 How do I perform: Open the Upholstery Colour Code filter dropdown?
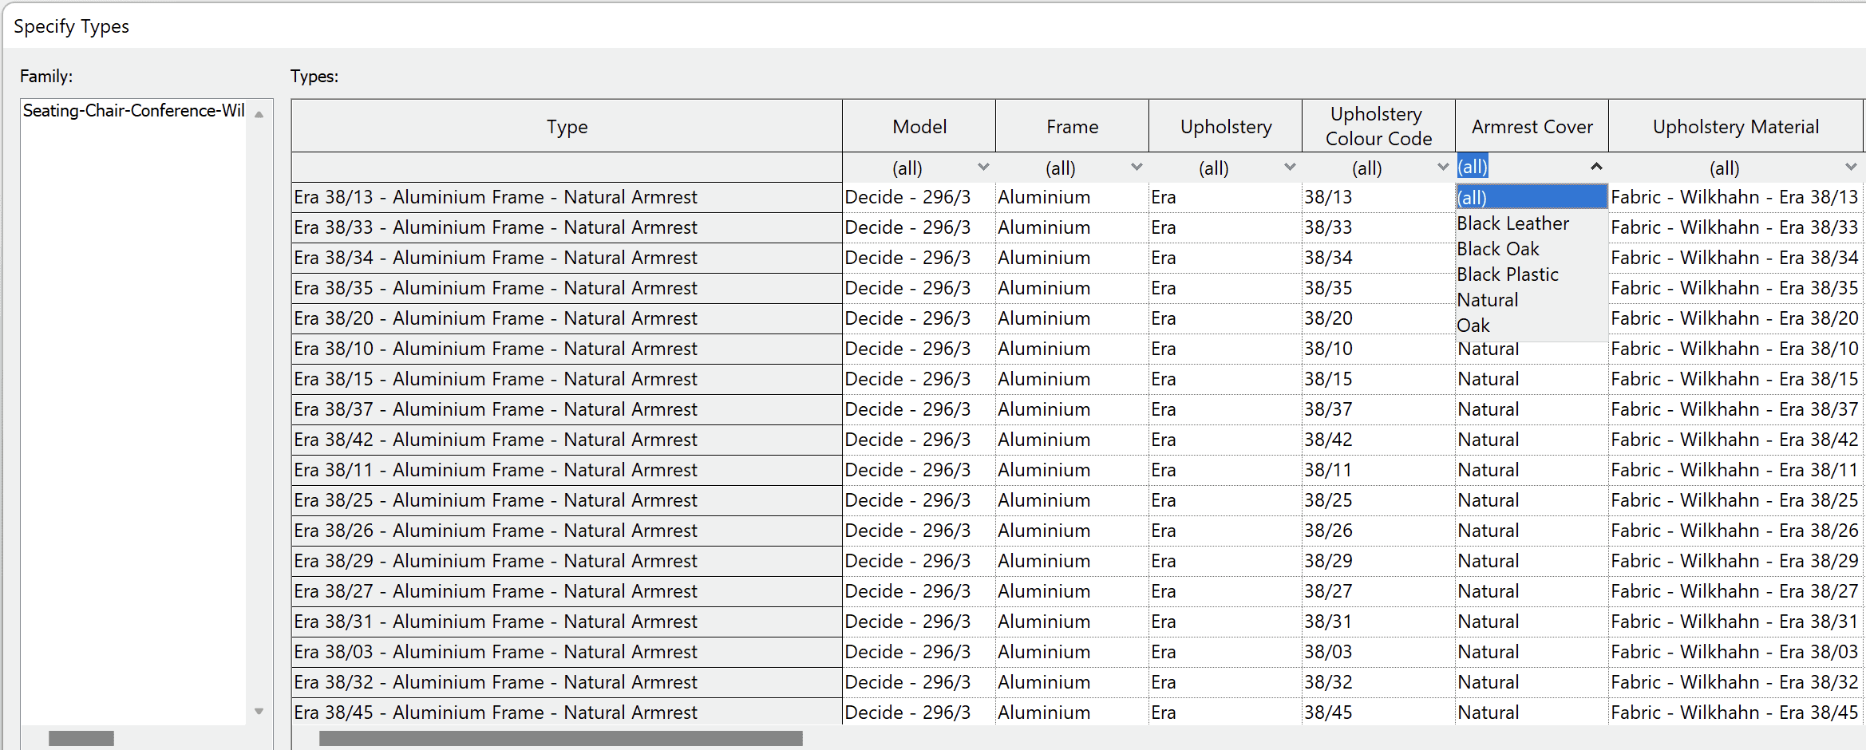click(x=1441, y=168)
